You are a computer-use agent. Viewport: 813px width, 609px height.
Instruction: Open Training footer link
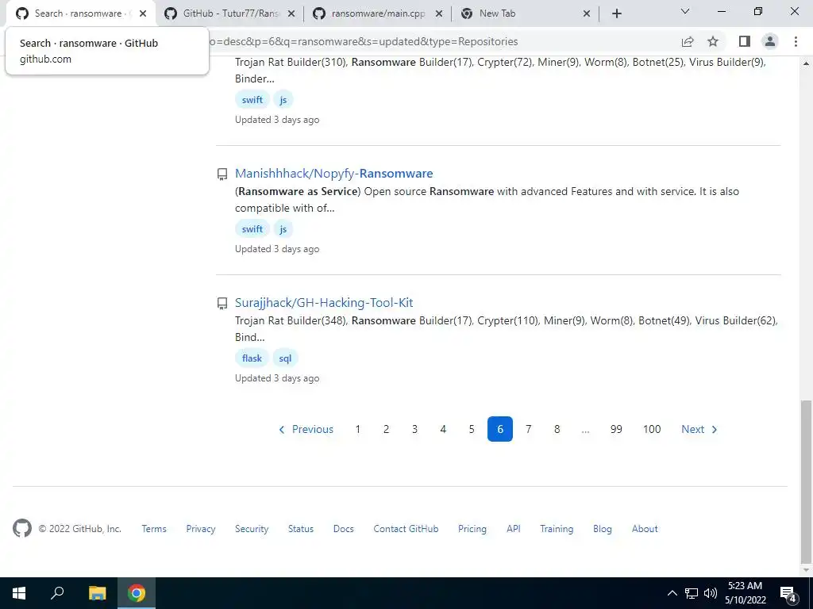coord(557,529)
